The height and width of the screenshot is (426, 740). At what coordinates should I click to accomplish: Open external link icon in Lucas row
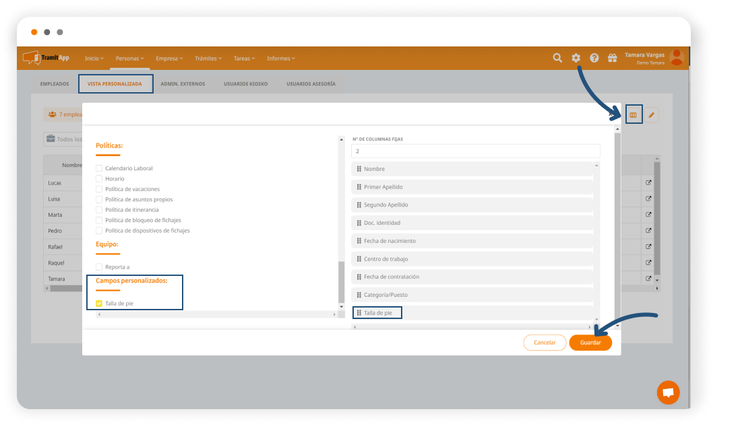click(648, 182)
